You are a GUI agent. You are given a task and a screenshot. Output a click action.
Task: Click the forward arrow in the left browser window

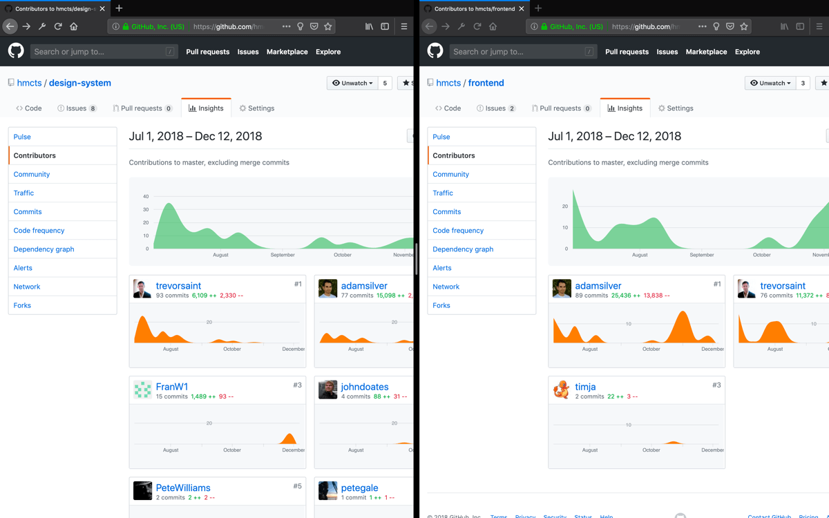coord(26,26)
